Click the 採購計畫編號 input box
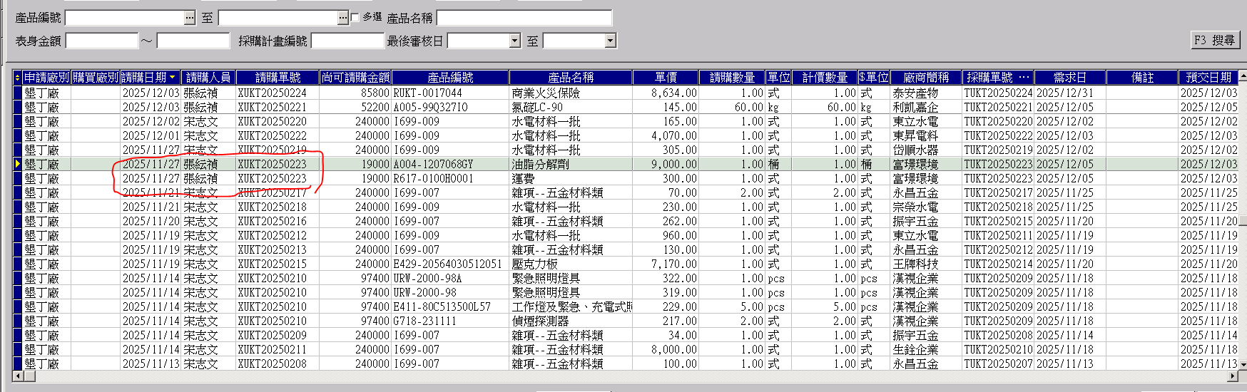Screen dimensions: 1247x392 pos(347,41)
